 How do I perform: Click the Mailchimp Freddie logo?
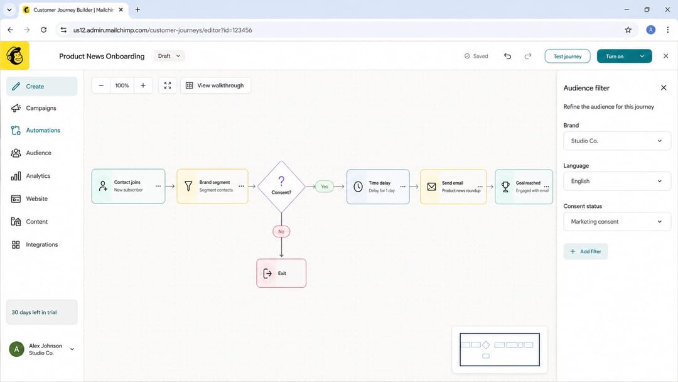click(x=14, y=55)
